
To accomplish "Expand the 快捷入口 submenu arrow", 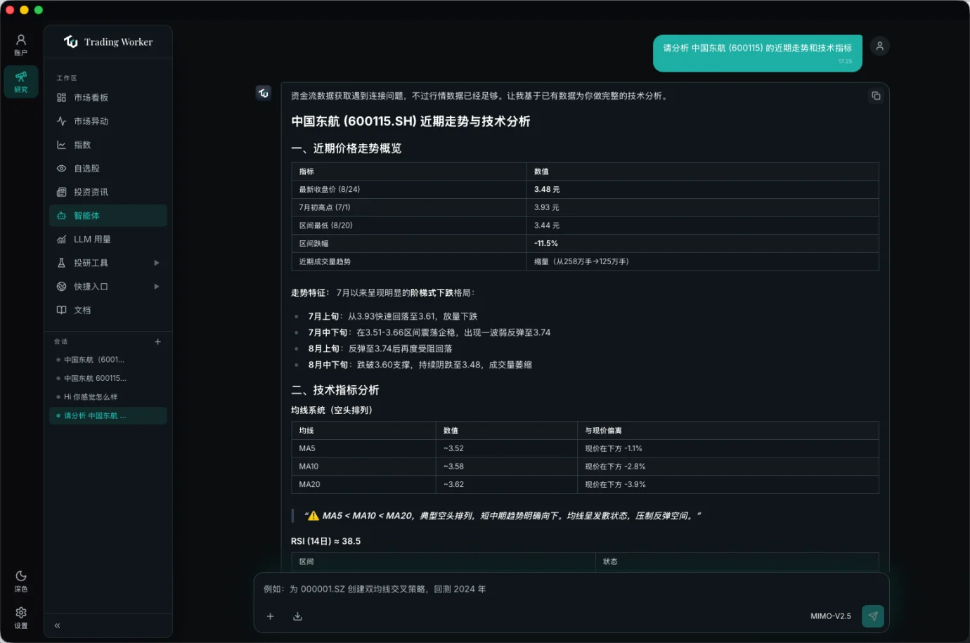I will point(157,287).
